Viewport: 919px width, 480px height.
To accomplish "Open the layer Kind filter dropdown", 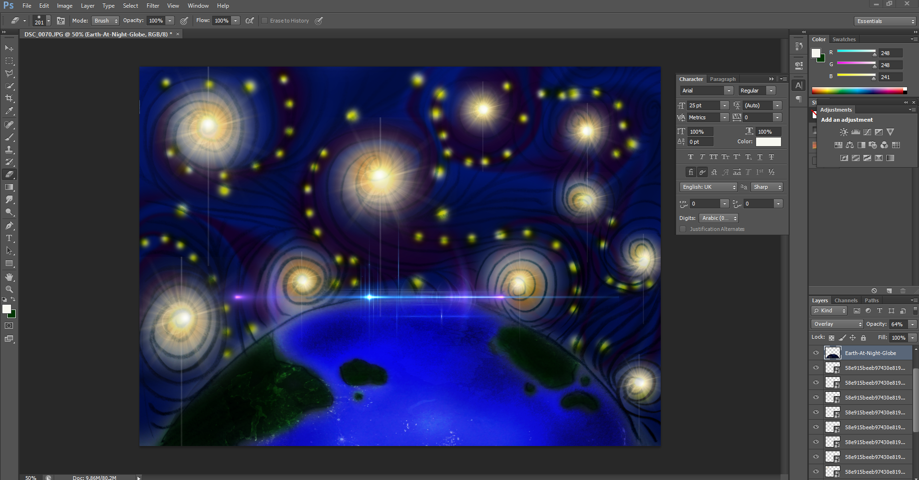I will point(829,311).
